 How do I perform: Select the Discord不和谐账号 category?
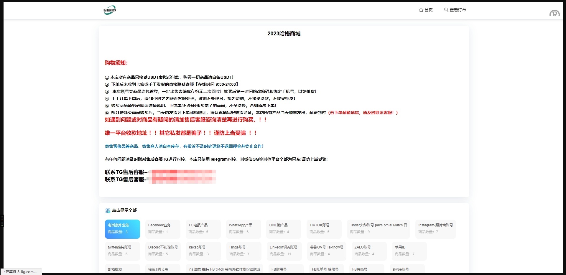pyautogui.click(x=163, y=251)
